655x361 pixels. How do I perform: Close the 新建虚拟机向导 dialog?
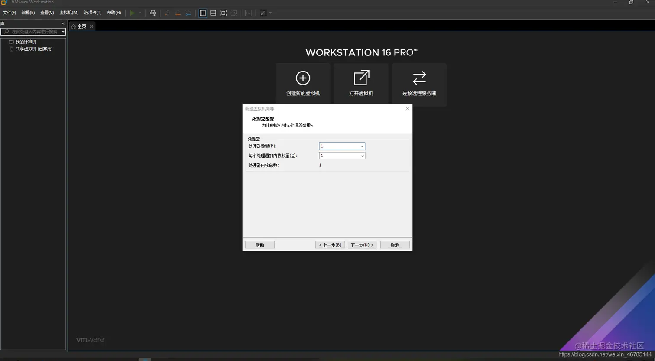(x=407, y=108)
